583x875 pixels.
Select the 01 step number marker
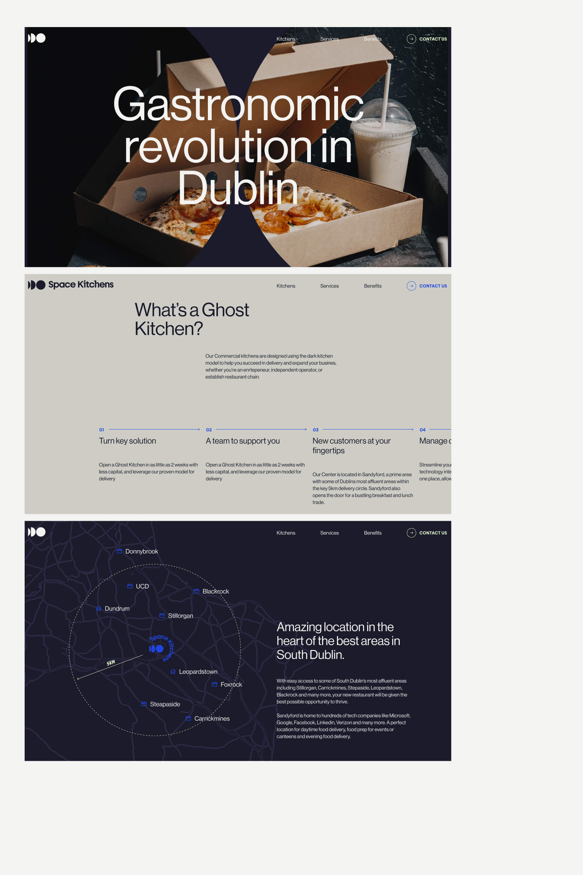(x=101, y=430)
